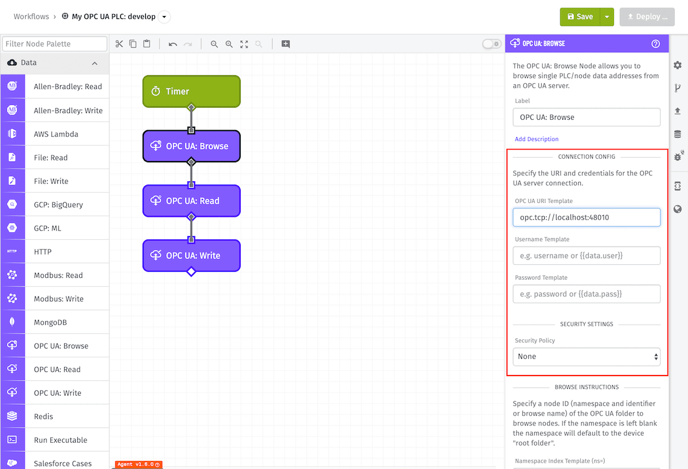
Task: Click the globe icon in right sidebar
Action: (678, 209)
